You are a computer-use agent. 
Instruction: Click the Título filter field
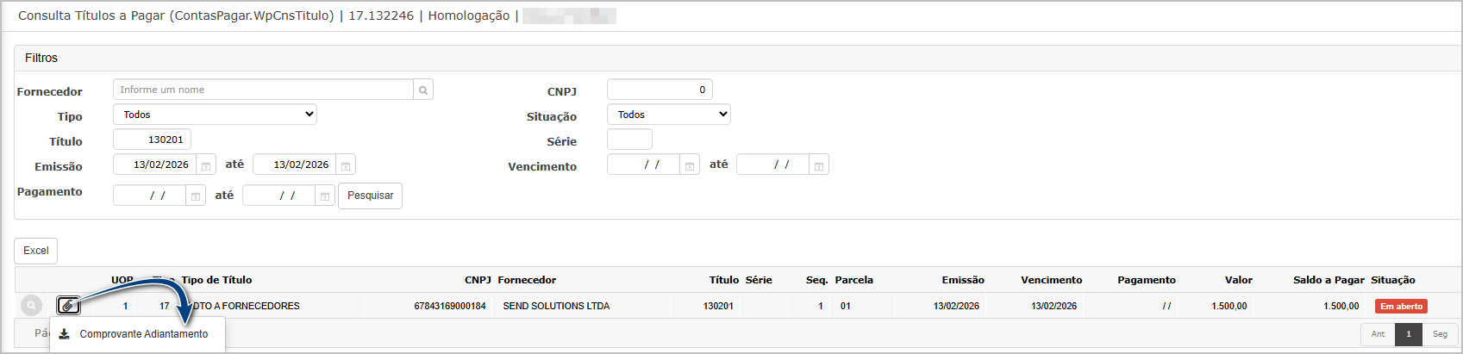click(153, 140)
